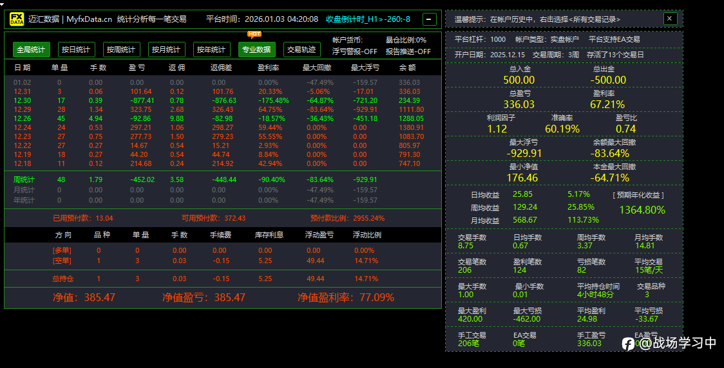Click the platform time 2026.01.03 04:20:08
Viewport: 724px width, 368px height.
pos(281,19)
